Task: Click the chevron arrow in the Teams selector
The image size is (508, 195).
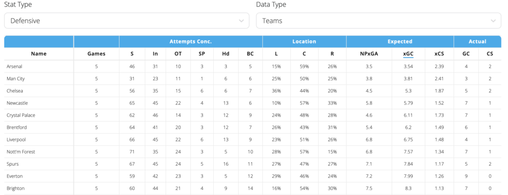Action: [493, 21]
